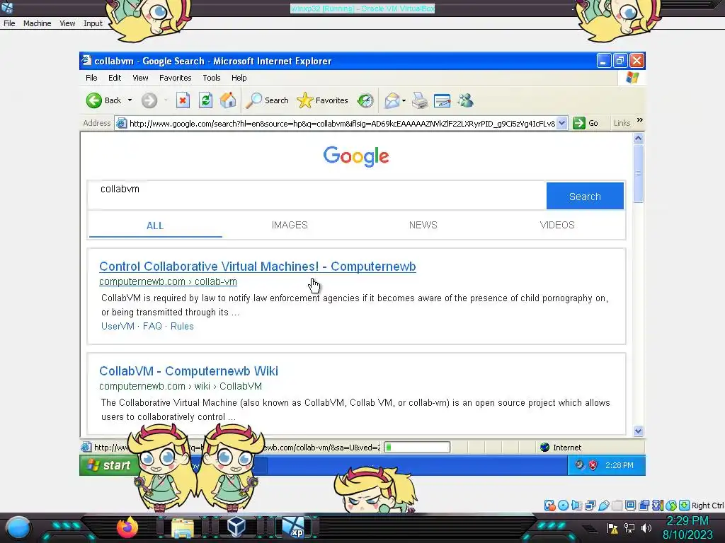Click the XP tray red security shield
Image resolution: width=725 pixels, height=543 pixels.
pos(593,465)
